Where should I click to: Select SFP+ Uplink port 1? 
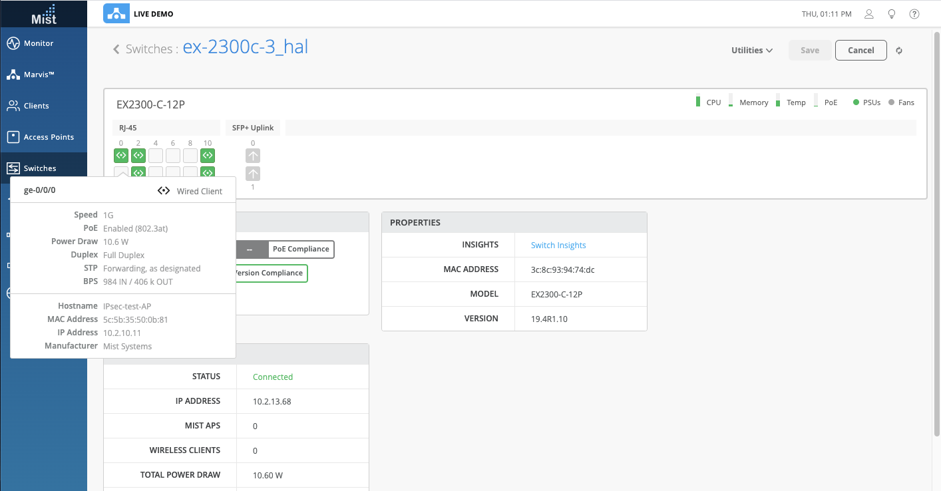[253, 174]
